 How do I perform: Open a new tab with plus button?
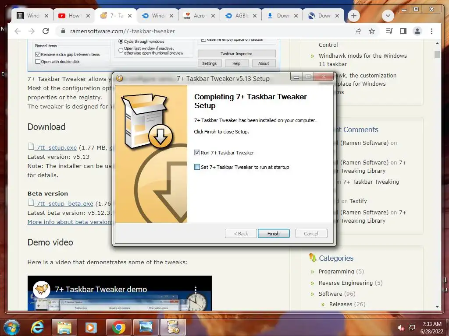click(354, 16)
